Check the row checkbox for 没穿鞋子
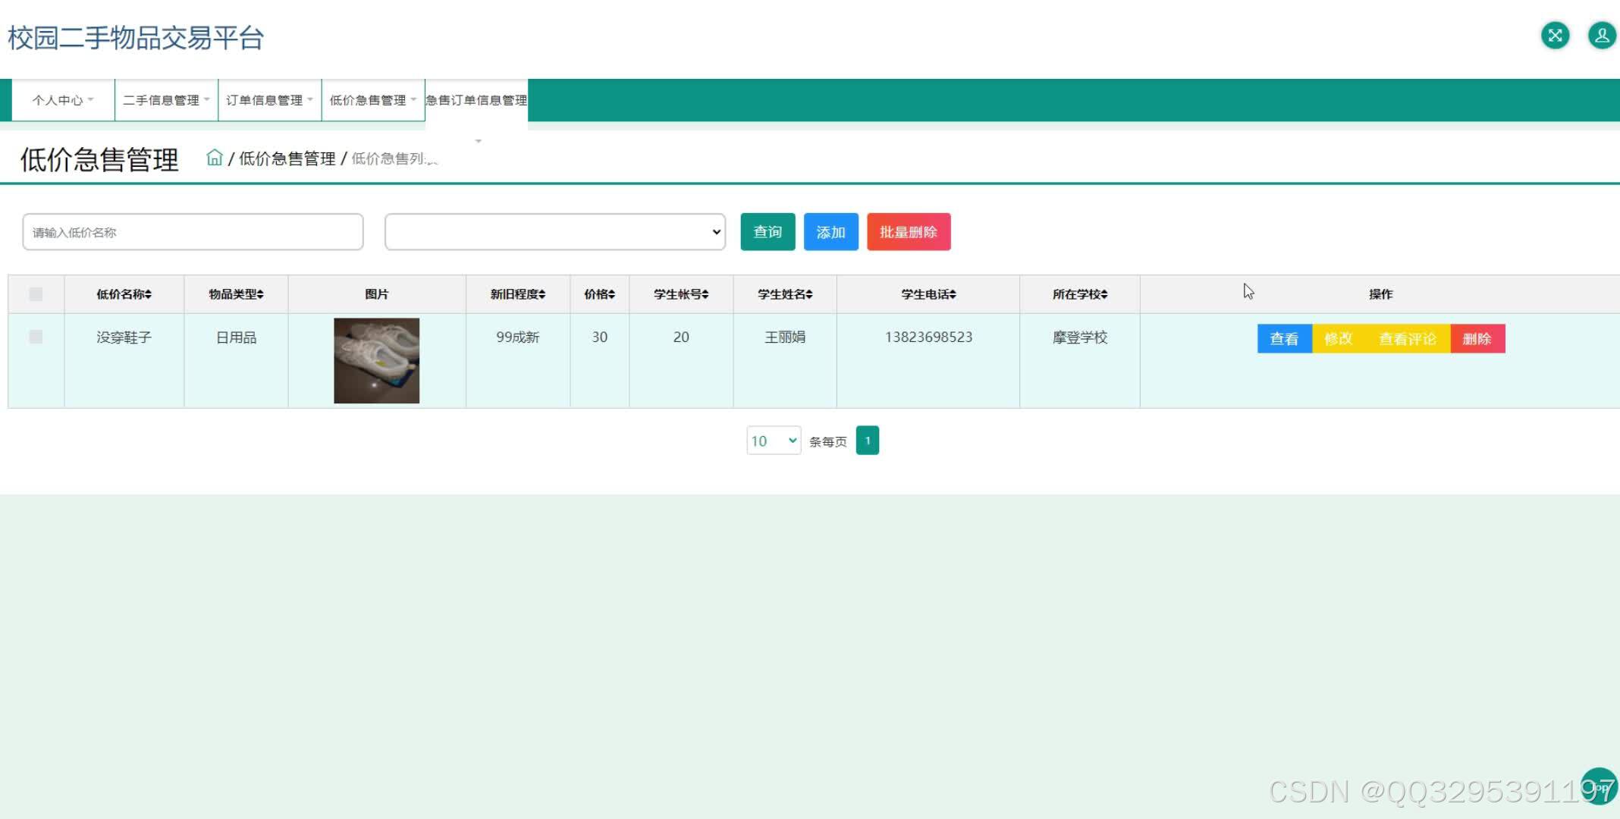The image size is (1620, 819). [36, 337]
